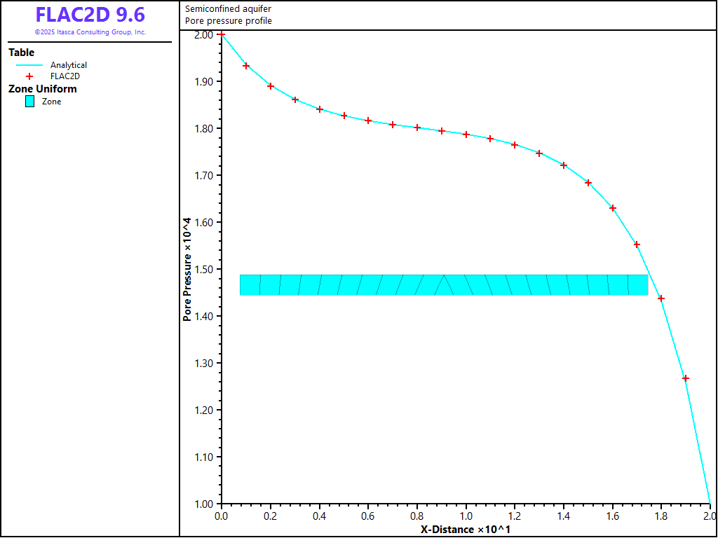Screen dimensions: 718x538
Task: Click the 1.00 tick label on y-axis
Action: [204, 504]
